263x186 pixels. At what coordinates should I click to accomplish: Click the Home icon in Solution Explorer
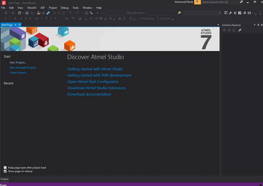pyautogui.click(x=234, y=30)
